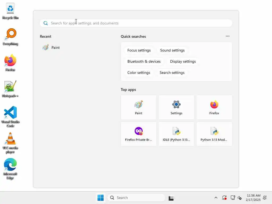Click the Windows Start button
The image size is (272, 204).
point(100,198)
